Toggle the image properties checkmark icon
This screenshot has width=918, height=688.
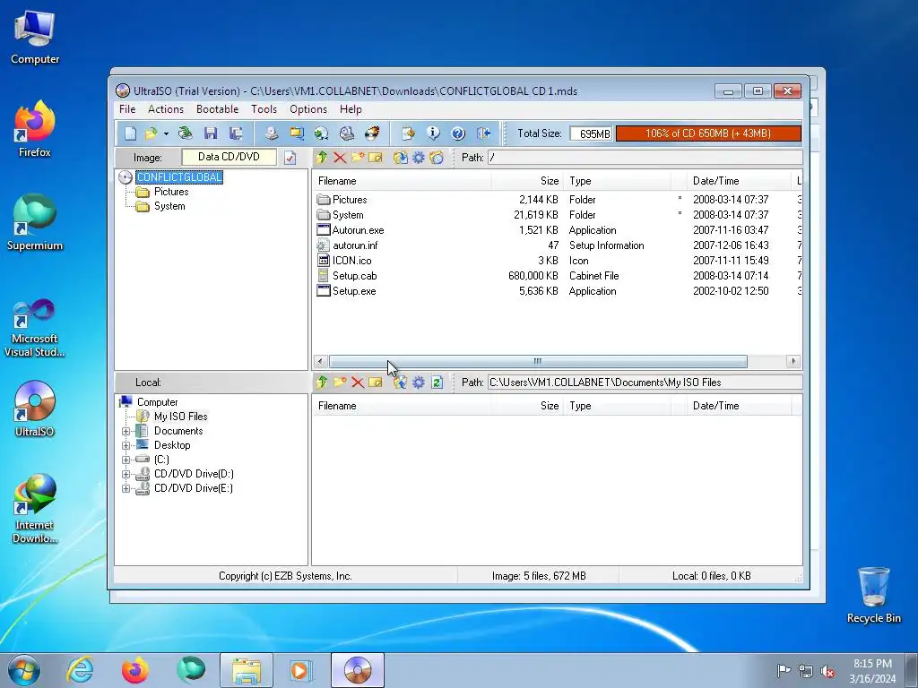point(290,158)
